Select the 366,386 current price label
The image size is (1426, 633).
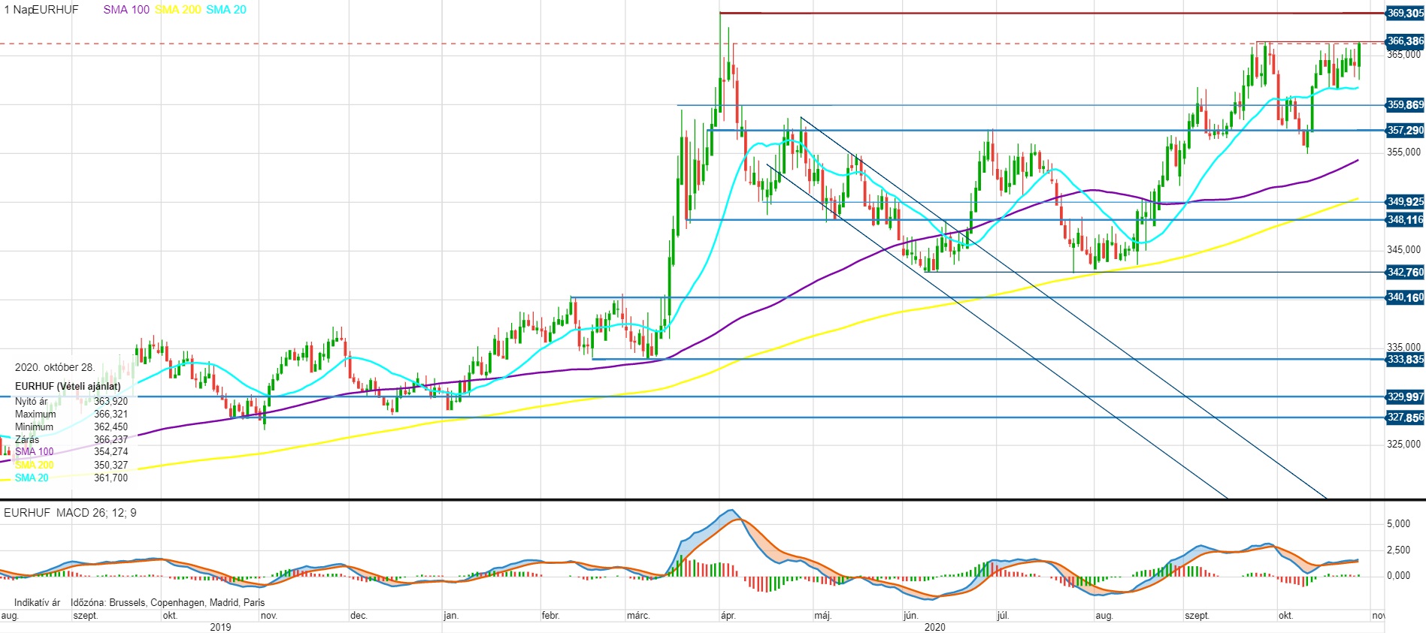pos(1405,41)
